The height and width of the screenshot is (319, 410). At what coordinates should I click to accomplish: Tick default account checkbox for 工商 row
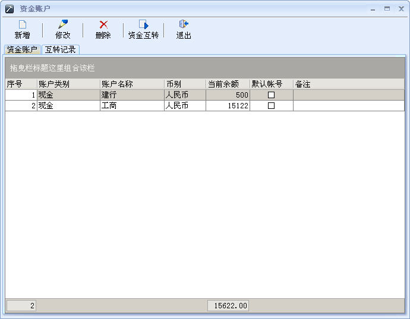[271, 105]
